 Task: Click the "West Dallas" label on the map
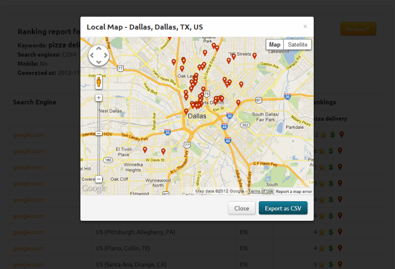[x=110, y=111]
